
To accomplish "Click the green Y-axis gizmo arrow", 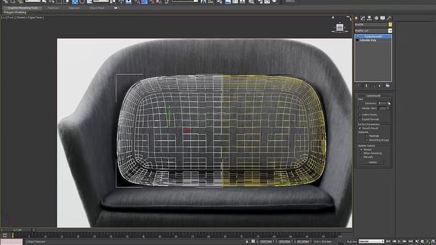I will 168,112.
